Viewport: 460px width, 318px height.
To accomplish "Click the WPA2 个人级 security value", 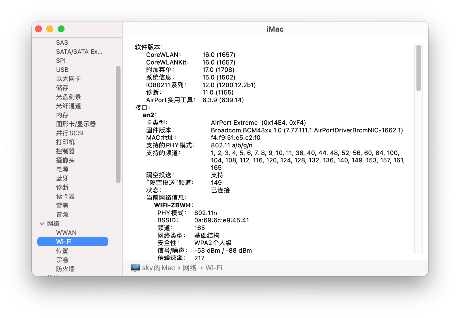I will point(213,243).
